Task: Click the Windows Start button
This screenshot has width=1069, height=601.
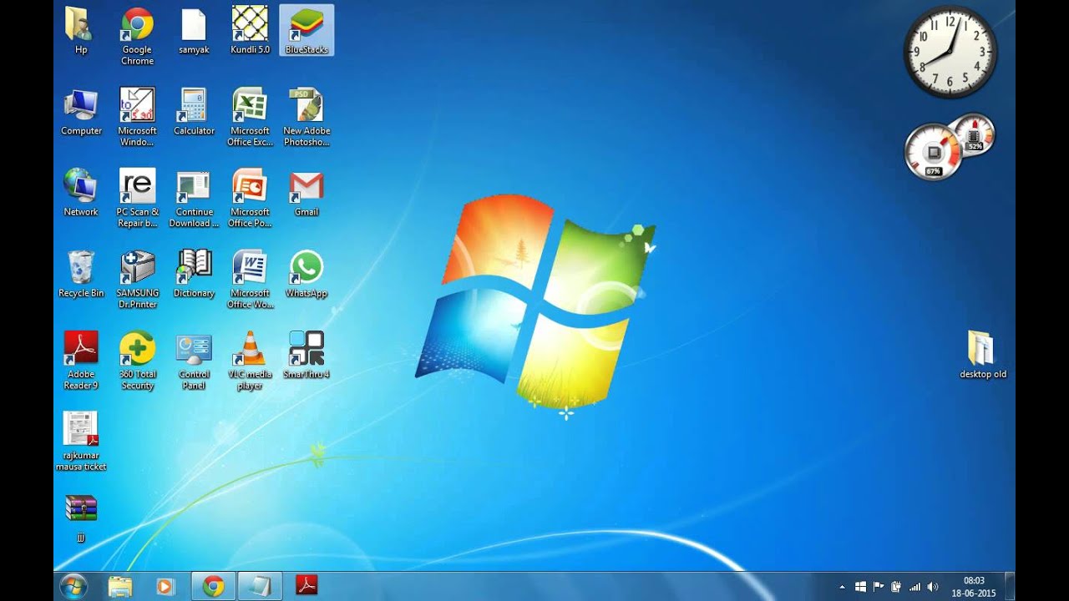Action: [73, 587]
